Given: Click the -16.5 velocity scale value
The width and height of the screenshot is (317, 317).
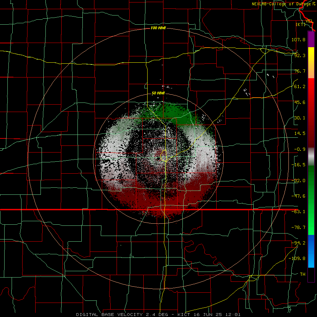Looking at the screenshot, I should point(298,165).
